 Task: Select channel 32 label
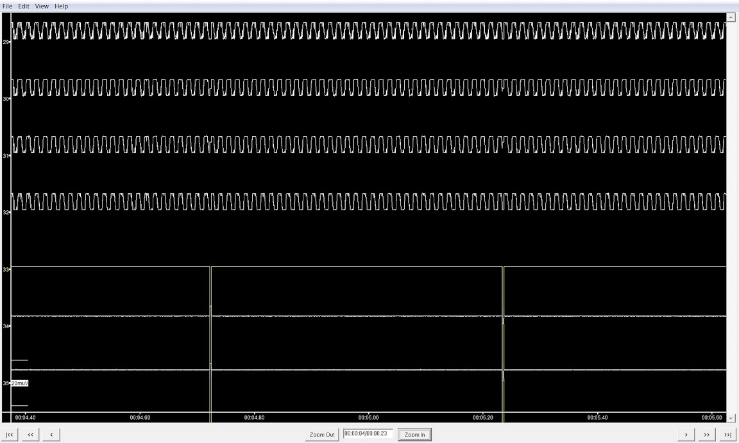[x=6, y=213]
